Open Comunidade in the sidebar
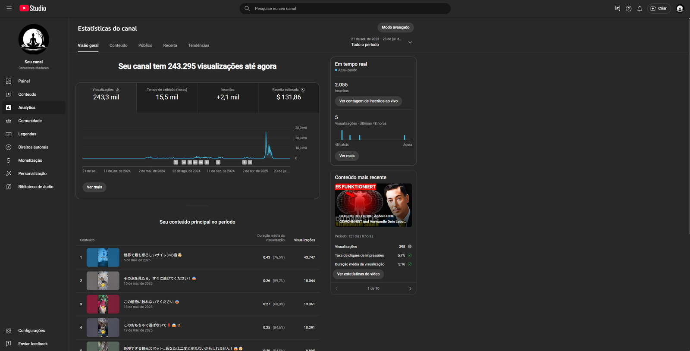This screenshot has width=690, height=351. pyautogui.click(x=34, y=121)
